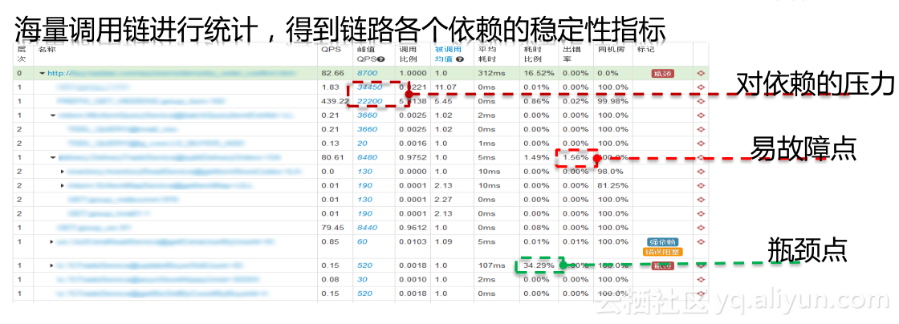Expand the row with 81.25% same-room value
This screenshot has width=899, height=324.
coord(63,185)
